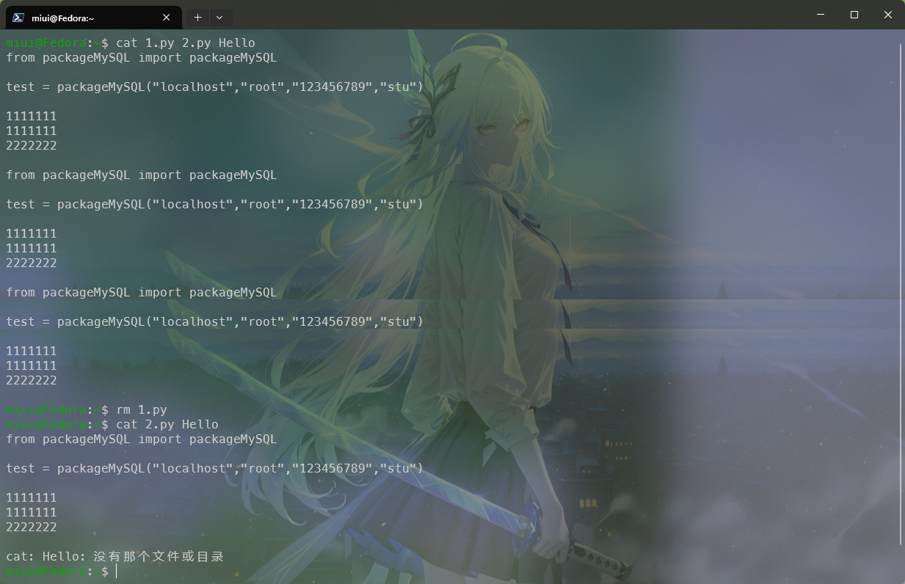The height and width of the screenshot is (584, 905).
Task: Click the PowerShell icon on the terminal tab
Action: coord(16,17)
